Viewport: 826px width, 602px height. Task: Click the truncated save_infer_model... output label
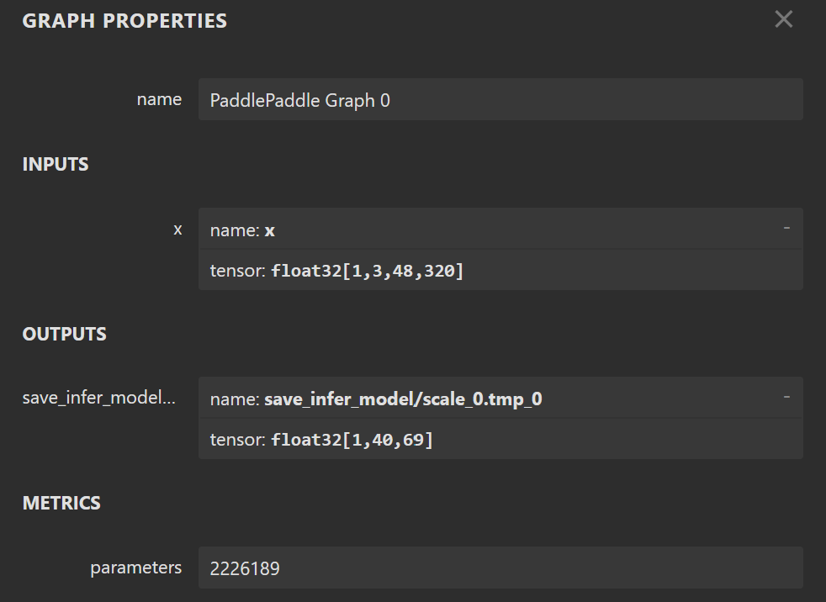(x=99, y=398)
